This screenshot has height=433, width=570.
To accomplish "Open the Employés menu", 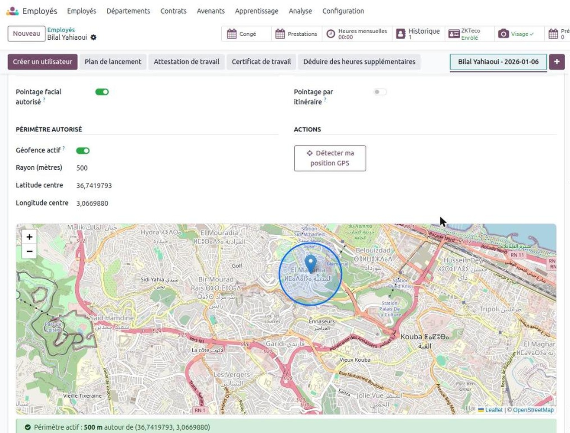I will tap(82, 11).
